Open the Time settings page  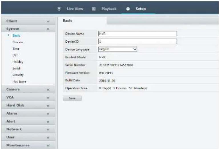click(x=16, y=49)
